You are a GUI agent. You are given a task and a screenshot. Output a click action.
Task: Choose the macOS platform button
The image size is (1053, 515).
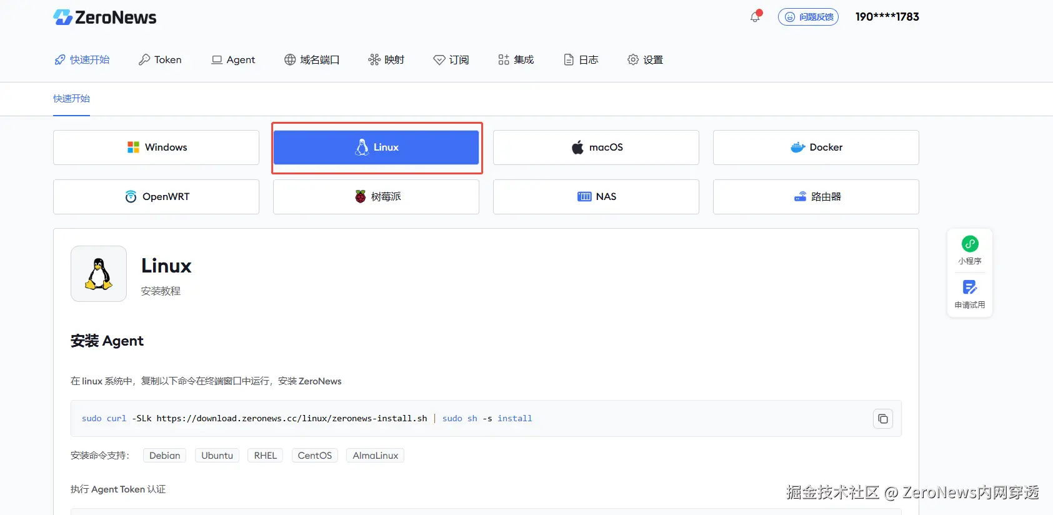[596, 147]
